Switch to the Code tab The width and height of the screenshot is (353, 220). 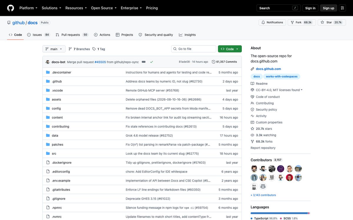tap(15, 35)
